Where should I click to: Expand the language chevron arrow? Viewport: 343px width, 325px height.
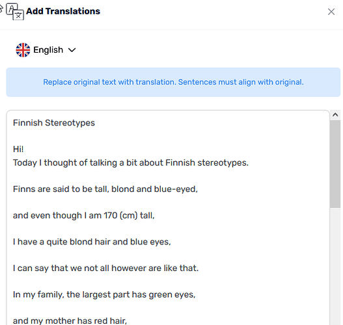point(72,50)
